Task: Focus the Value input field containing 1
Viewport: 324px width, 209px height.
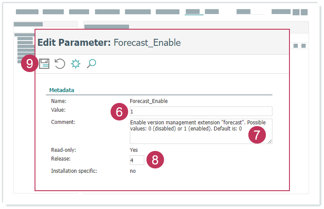Action: click(201, 111)
